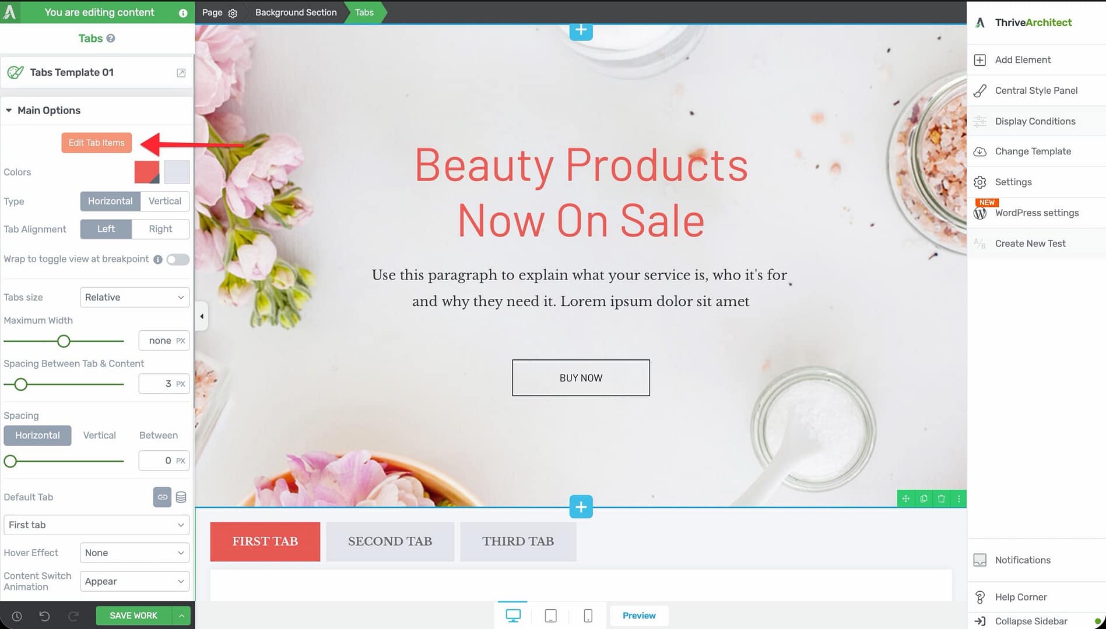Collapse the Main Options section
The height and width of the screenshot is (629, 1106).
(x=9, y=111)
